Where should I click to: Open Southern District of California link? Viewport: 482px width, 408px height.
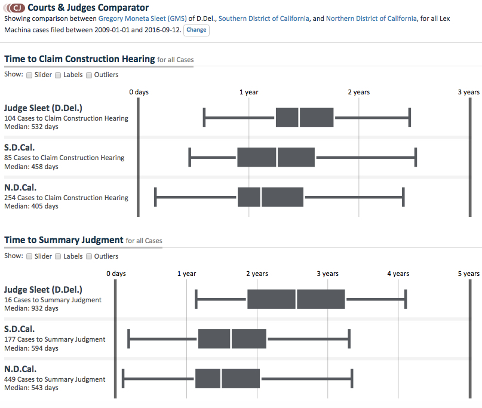click(x=264, y=19)
